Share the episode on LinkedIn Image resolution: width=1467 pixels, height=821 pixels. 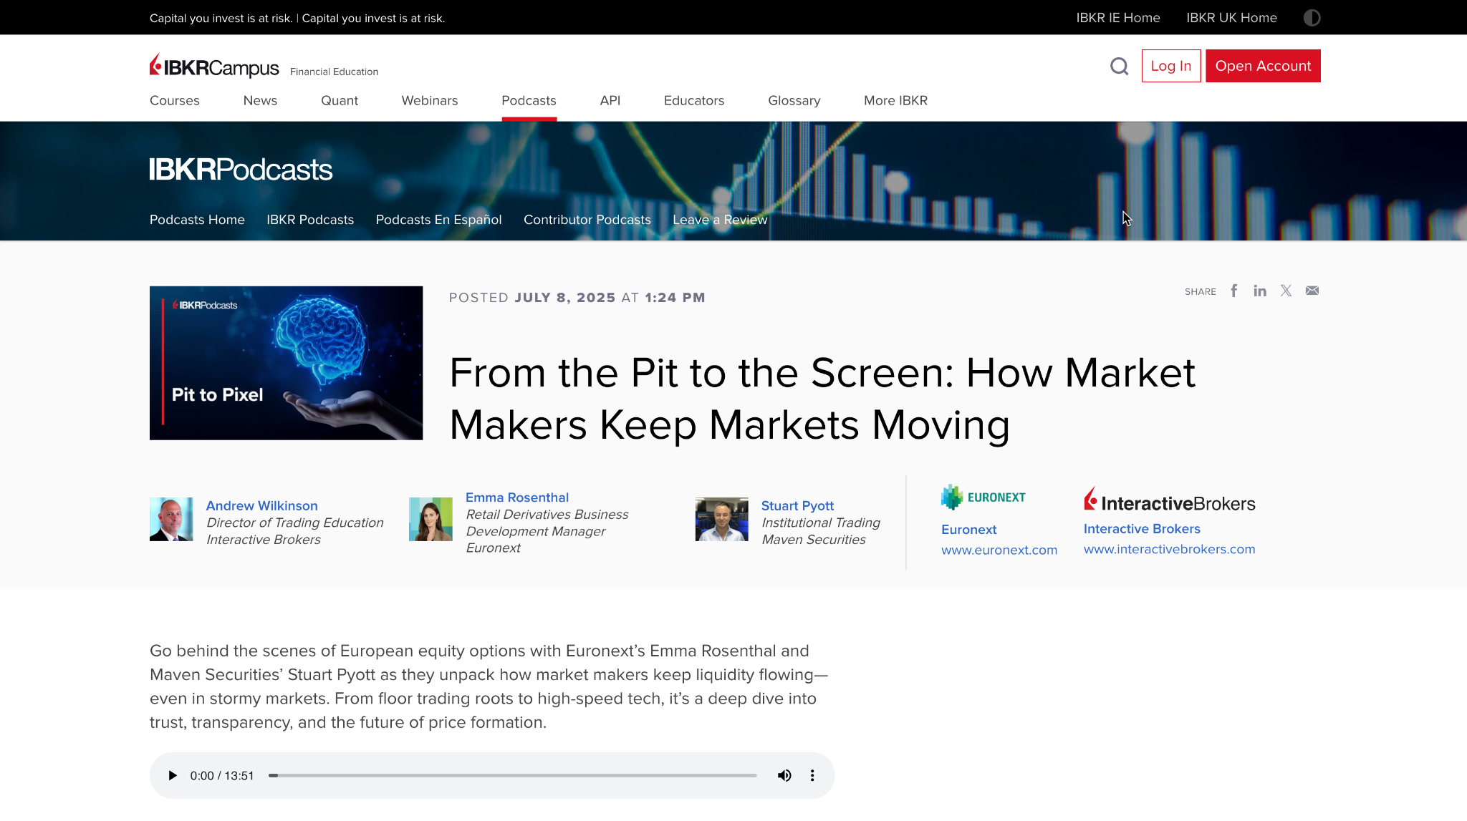click(x=1259, y=291)
